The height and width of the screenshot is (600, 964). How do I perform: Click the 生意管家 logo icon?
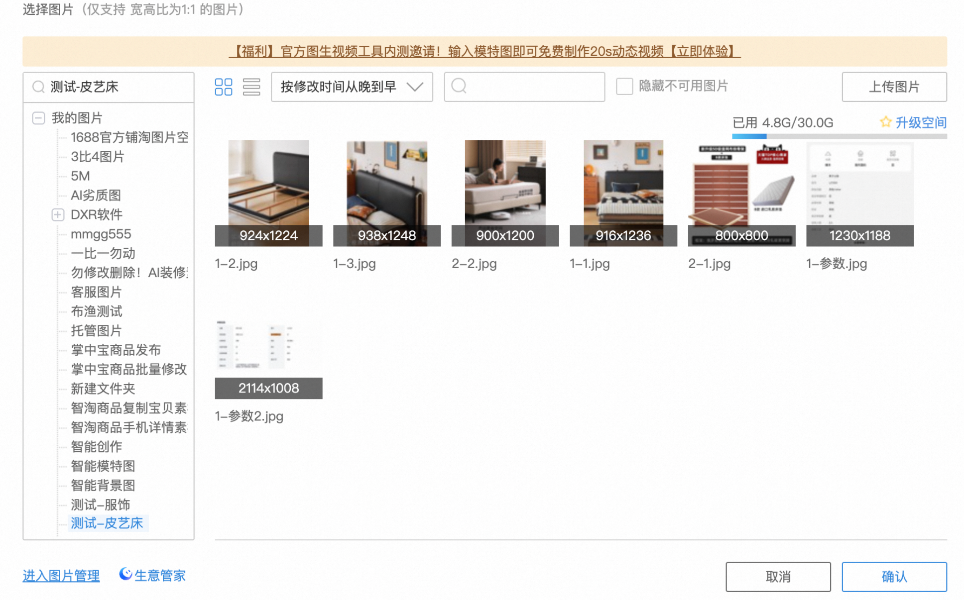pyautogui.click(x=125, y=575)
